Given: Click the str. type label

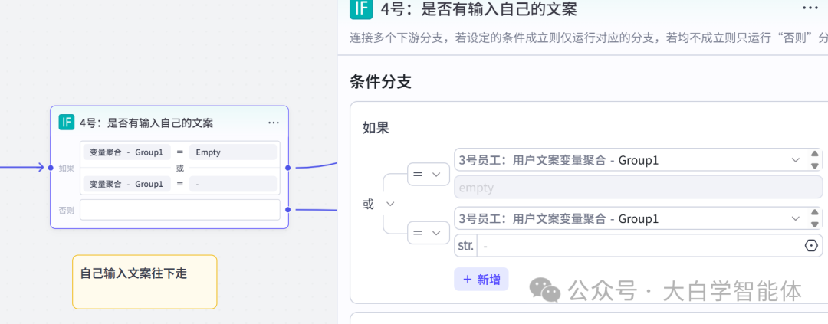Looking at the screenshot, I should 466,245.
